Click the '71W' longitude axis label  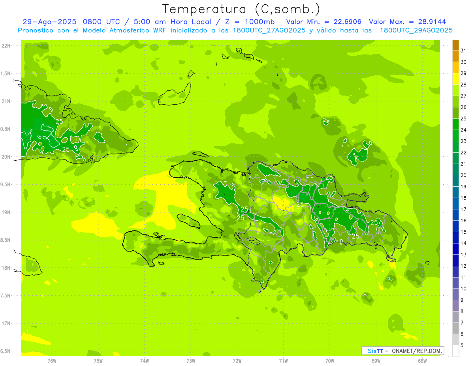pos(283,360)
